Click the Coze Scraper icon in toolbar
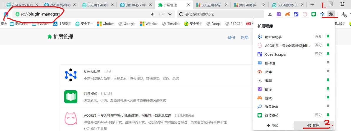The image size is (351, 131). 296,14
